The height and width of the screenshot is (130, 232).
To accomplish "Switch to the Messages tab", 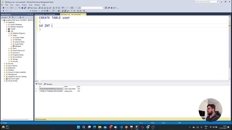I will coord(48,84).
